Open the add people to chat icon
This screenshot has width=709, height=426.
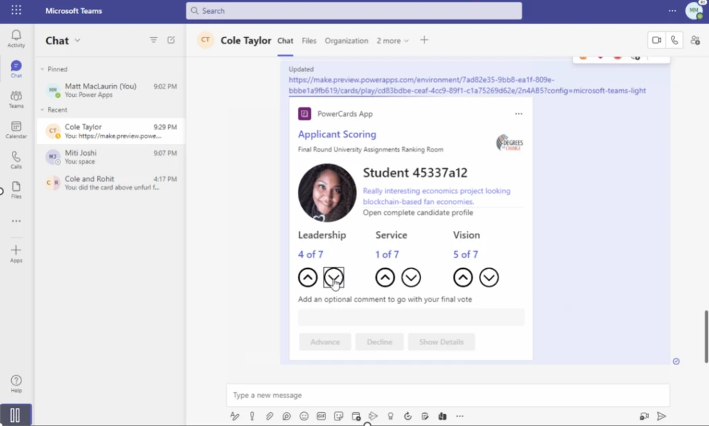tap(695, 40)
